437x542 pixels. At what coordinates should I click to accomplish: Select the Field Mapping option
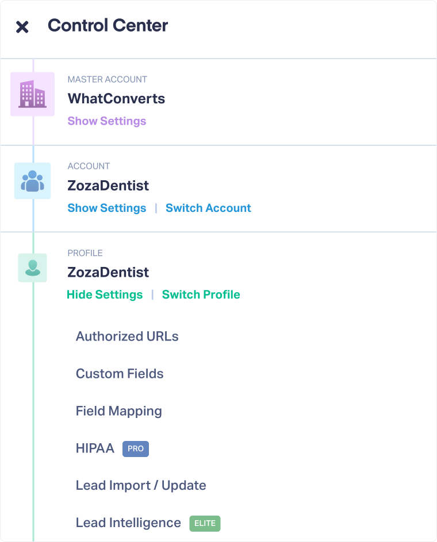pyautogui.click(x=119, y=411)
